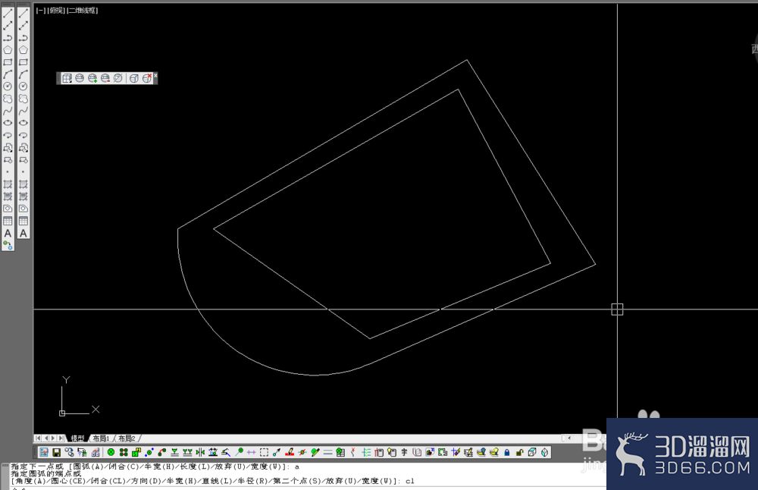Select the Ellipse Arc tool in the left Draw toolbar
The width and height of the screenshot is (758, 490).
point(8,136)
